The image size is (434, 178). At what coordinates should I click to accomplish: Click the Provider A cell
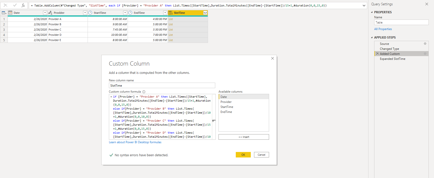click(68, 19)
